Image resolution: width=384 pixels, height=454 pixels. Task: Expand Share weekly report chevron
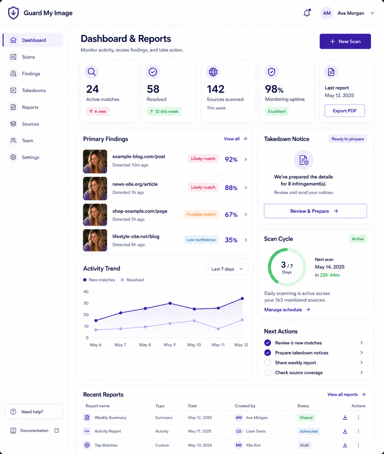point(361,362)
